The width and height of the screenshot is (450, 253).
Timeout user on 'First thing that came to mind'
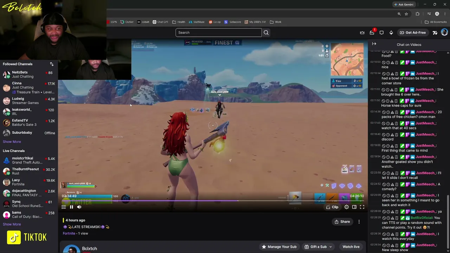click(x=388, y=146)
